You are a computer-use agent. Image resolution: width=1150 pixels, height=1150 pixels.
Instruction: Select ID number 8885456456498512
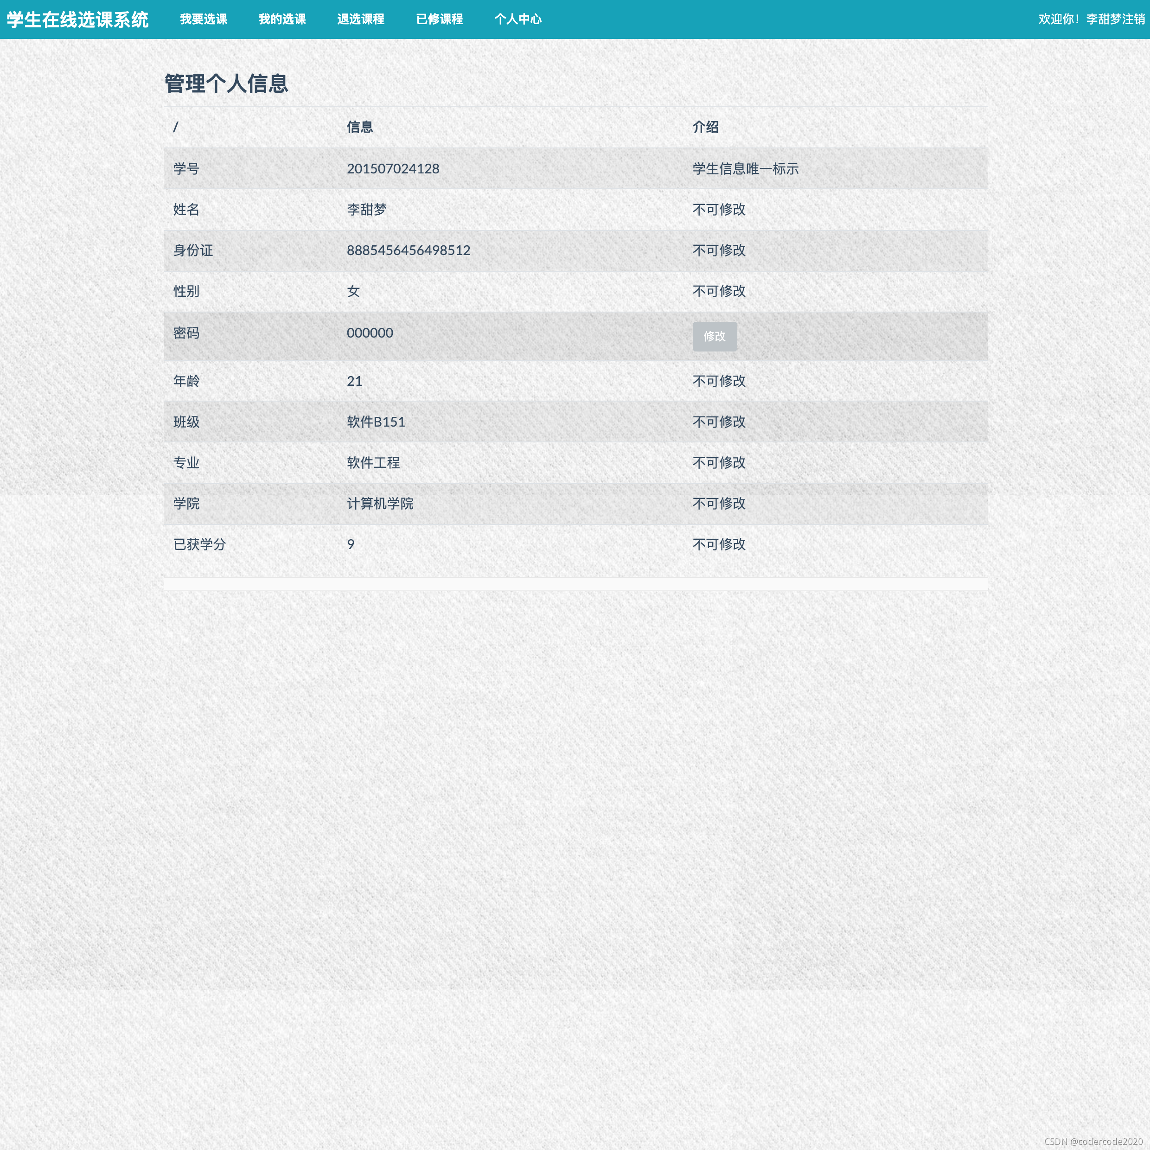pyautogui.click(x=409, y=250)
